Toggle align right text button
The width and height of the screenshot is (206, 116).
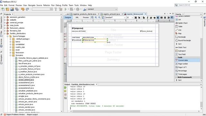(168, 17)
